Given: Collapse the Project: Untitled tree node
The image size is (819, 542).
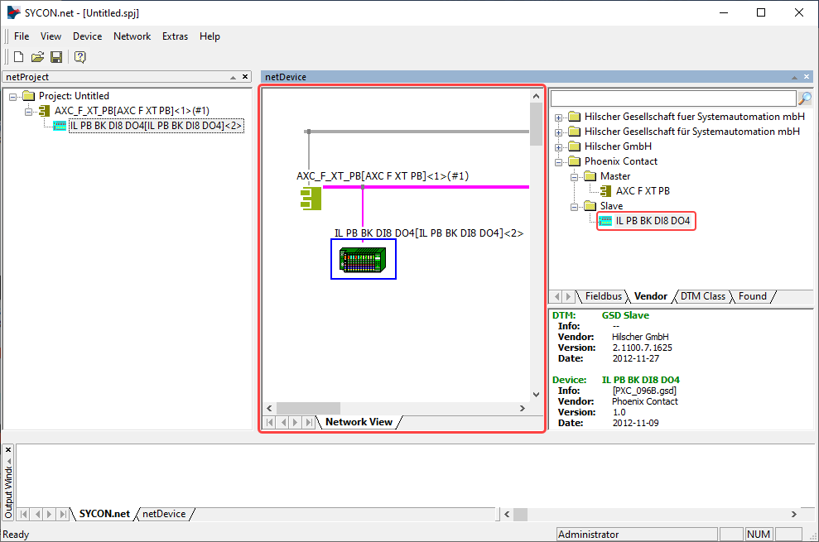Looking at the screenshot, I should pyautogui.click(x=13, y=97).
